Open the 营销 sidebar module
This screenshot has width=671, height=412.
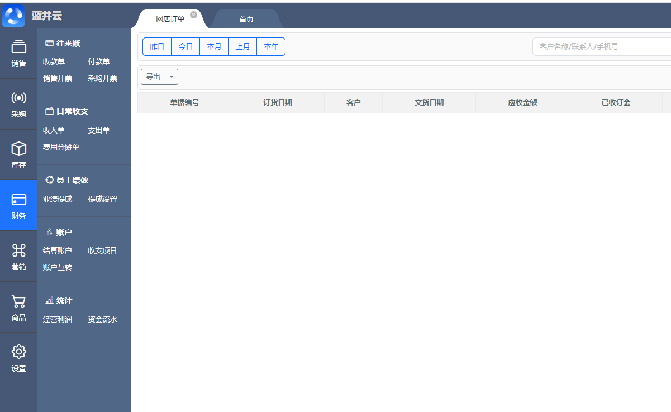18,256
